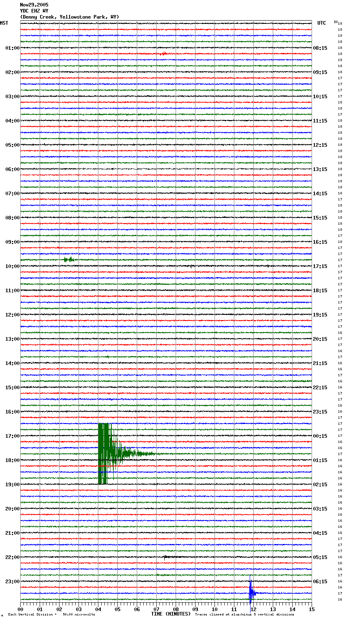
Task: Click the 08:15 UTC label
Action: pos(320,48)
